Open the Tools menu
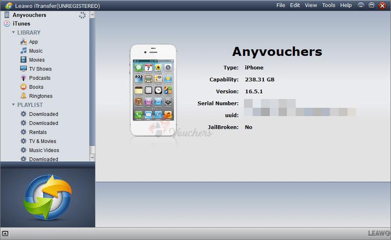This screenshot has width=391, height=240. click(328, 5)
